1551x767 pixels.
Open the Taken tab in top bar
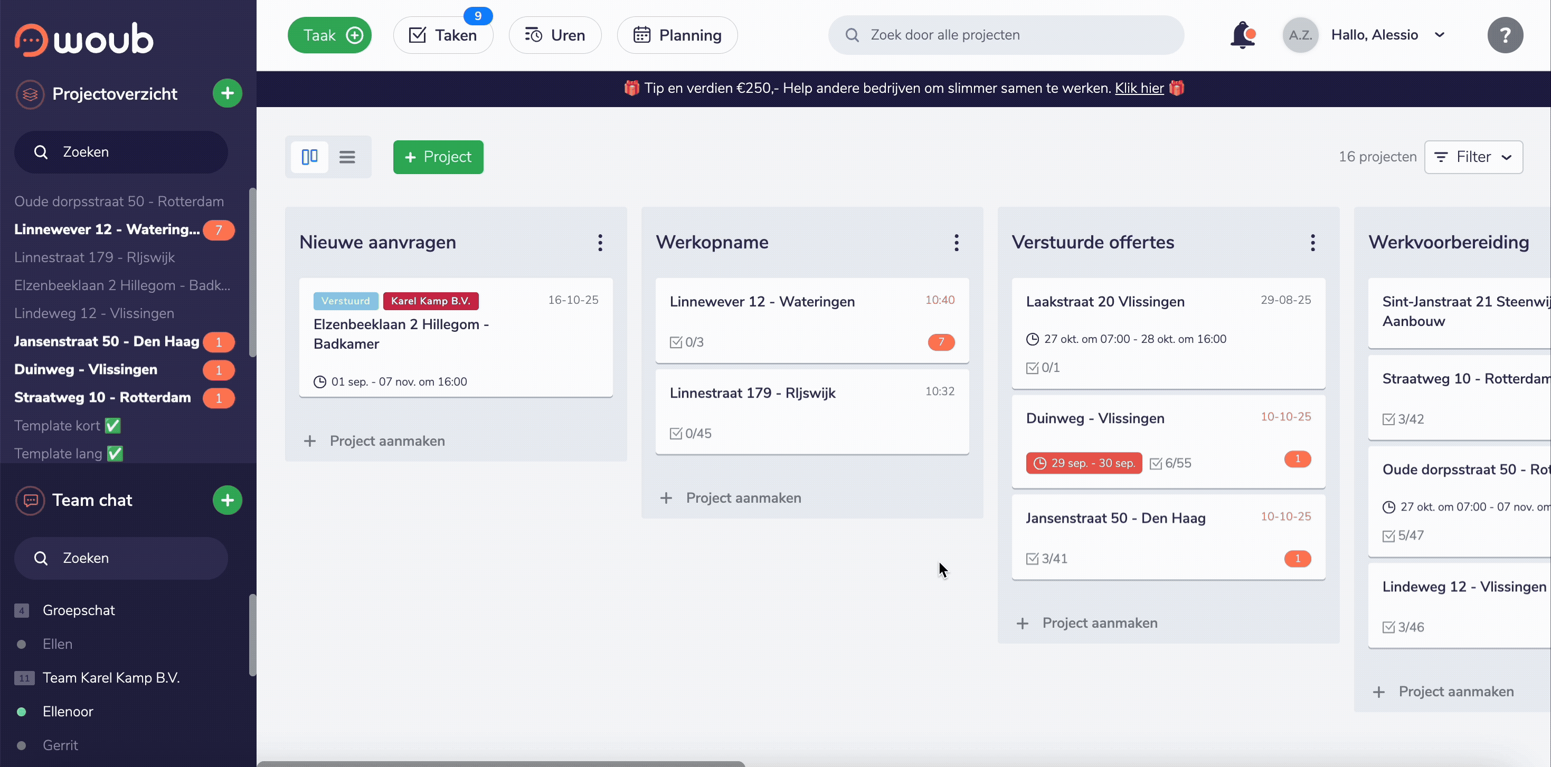point(443,35)
